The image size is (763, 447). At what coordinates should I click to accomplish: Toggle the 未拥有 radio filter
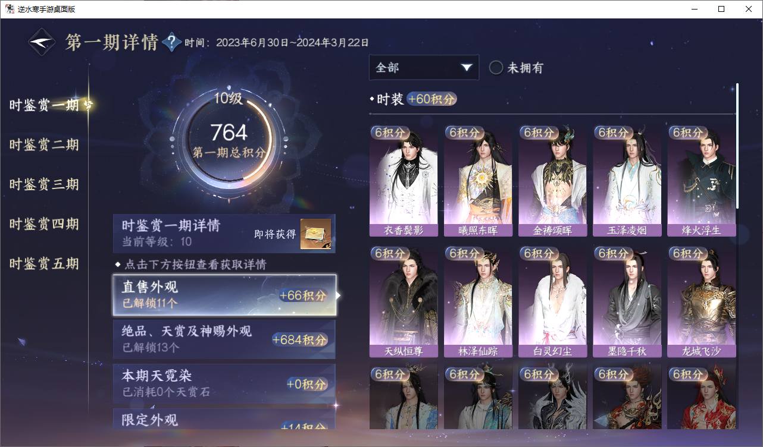(496, 68)
